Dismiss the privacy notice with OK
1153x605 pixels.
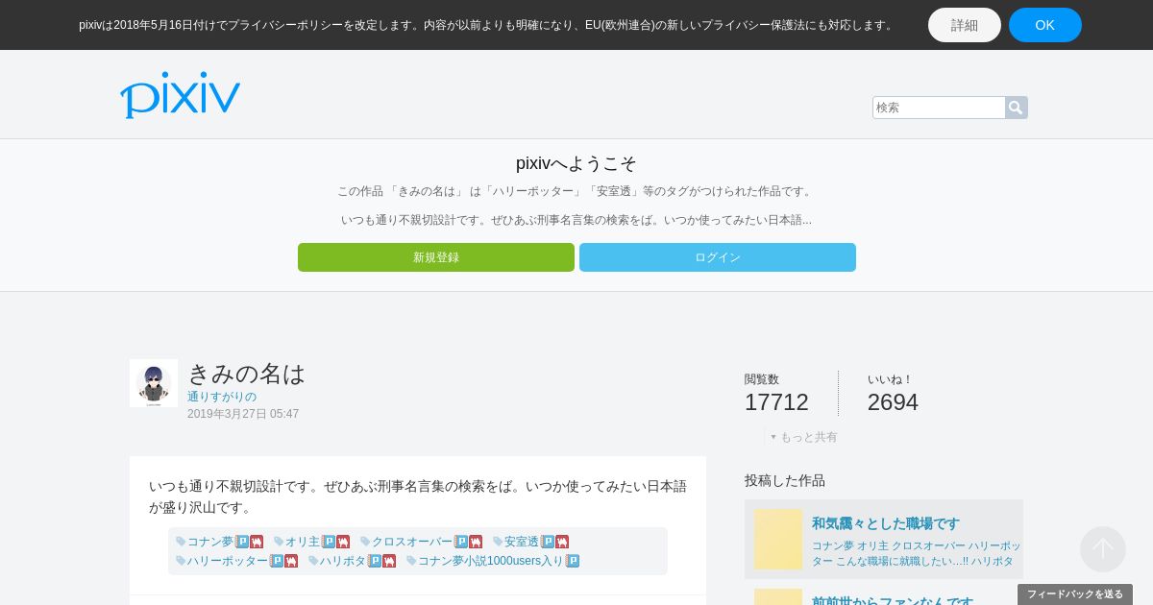[1045, 25]
